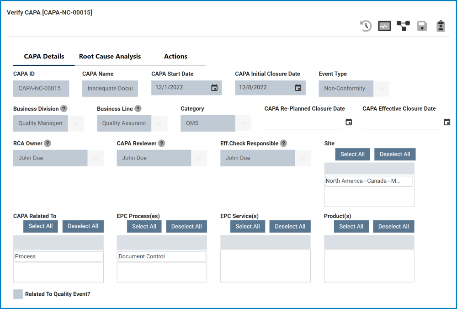The image size is (457, 309).
Task: Click the save floppy disk icon
Action: [422, 26]
